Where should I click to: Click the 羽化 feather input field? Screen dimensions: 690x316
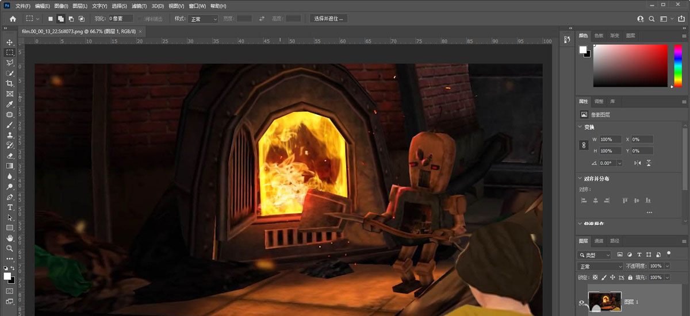[121, 19]
